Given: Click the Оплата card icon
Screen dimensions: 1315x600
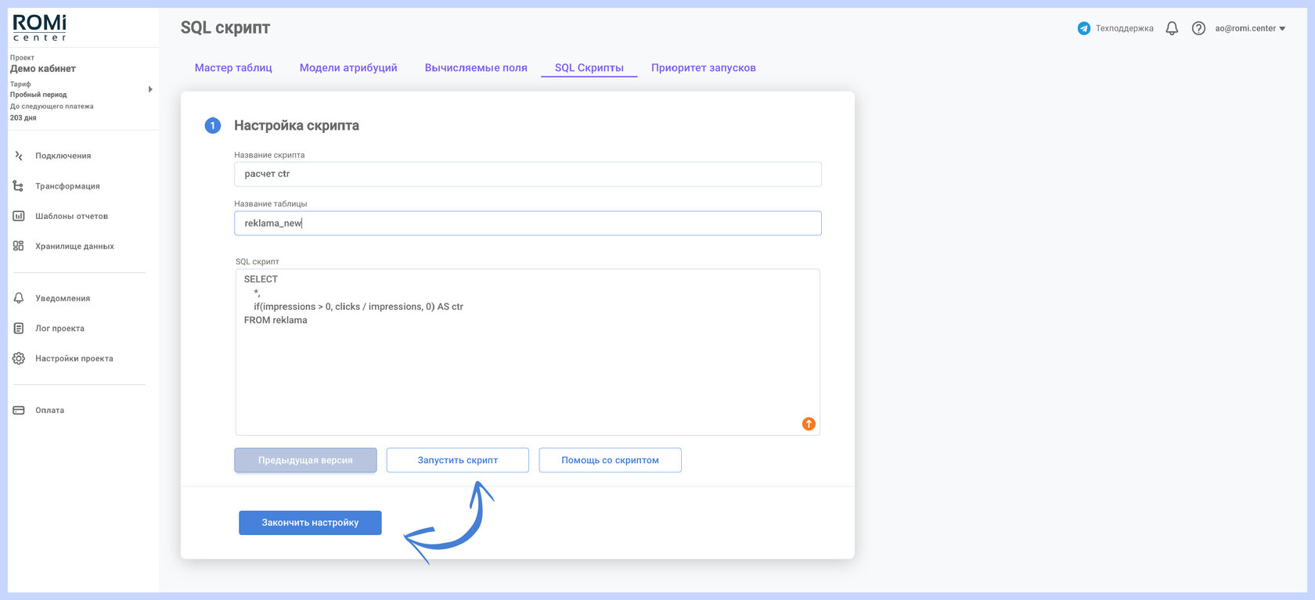Looking at the screenshot, I should 19,410.
